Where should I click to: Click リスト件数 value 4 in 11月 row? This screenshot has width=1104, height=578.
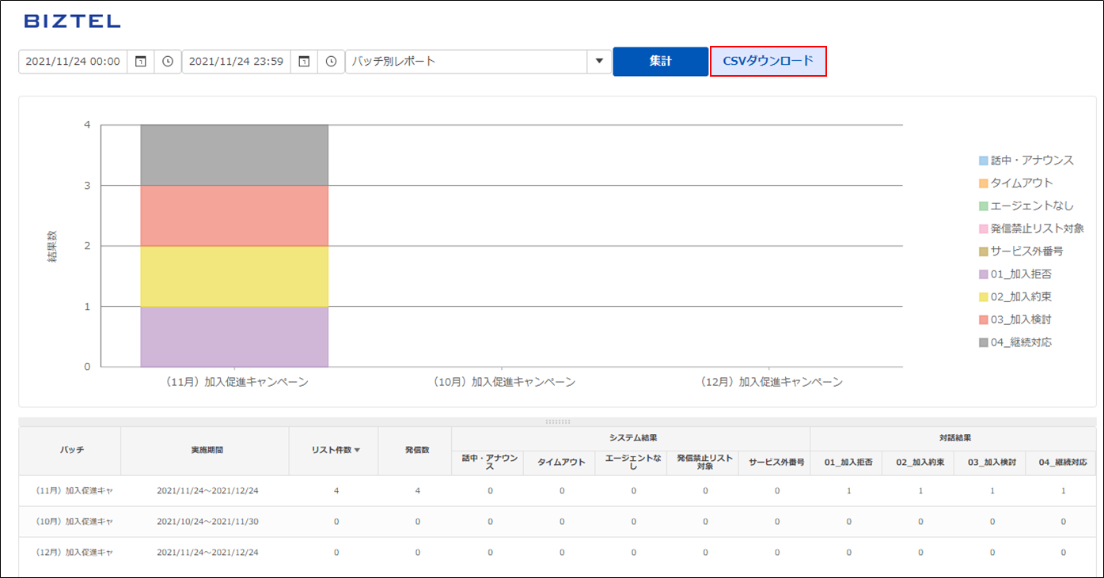point(336,491)
